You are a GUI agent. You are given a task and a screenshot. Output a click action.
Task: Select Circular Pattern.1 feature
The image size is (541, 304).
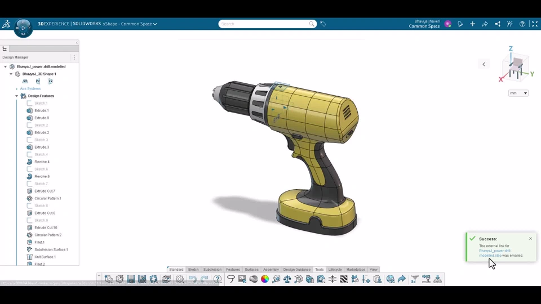47,198
